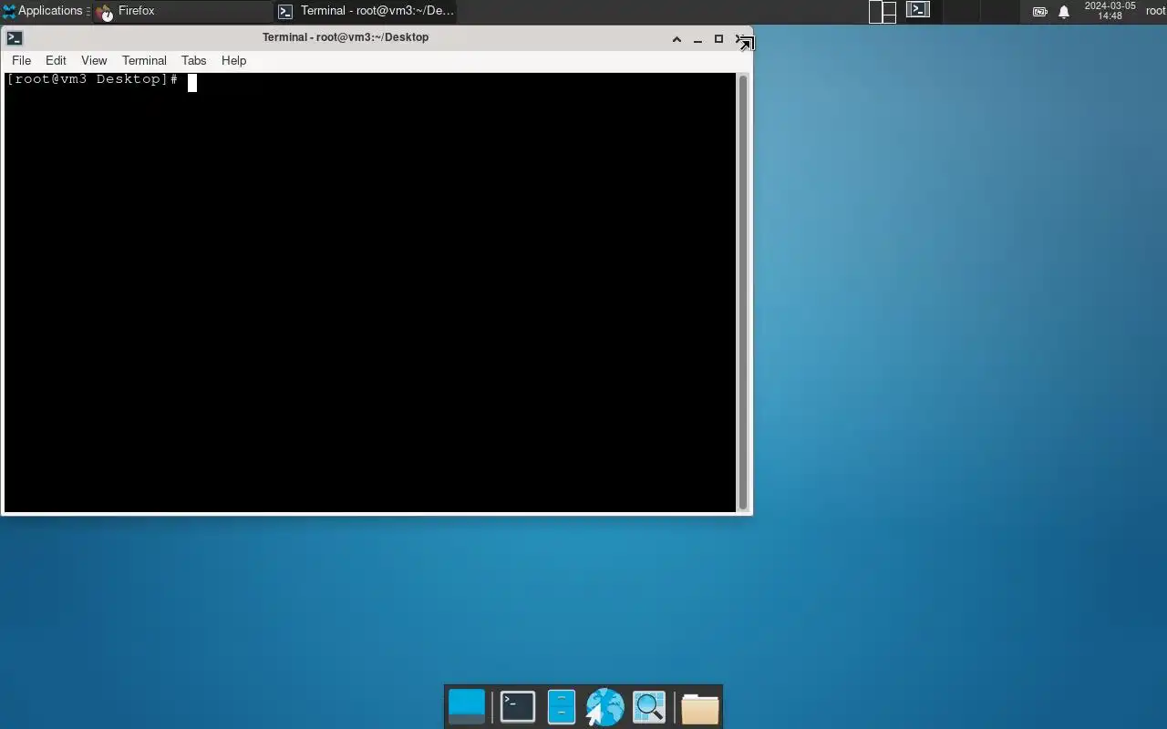Open Application Finder magnifier in dock
The image size is (1167, 729).
649,707
